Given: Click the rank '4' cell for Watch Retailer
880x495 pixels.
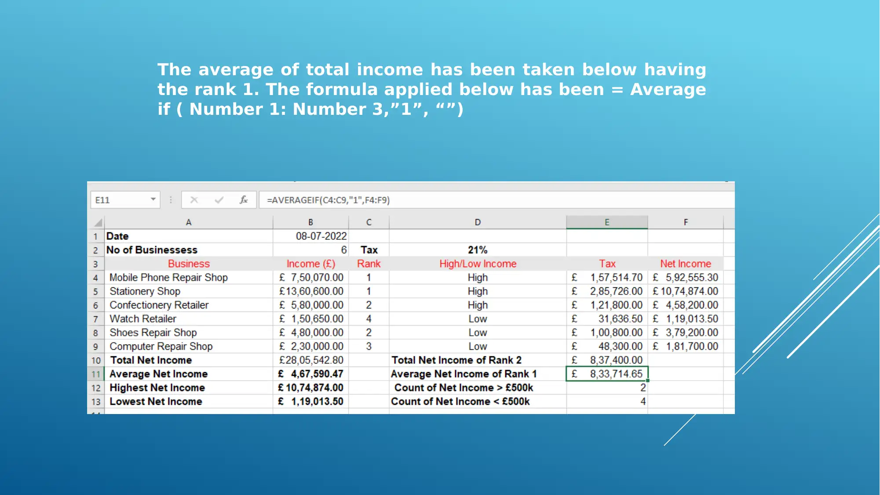Looking at the screenshot, I should point(369,319).
